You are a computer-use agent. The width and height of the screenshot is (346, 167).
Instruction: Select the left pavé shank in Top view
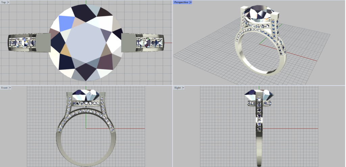(x=21, y=43)
